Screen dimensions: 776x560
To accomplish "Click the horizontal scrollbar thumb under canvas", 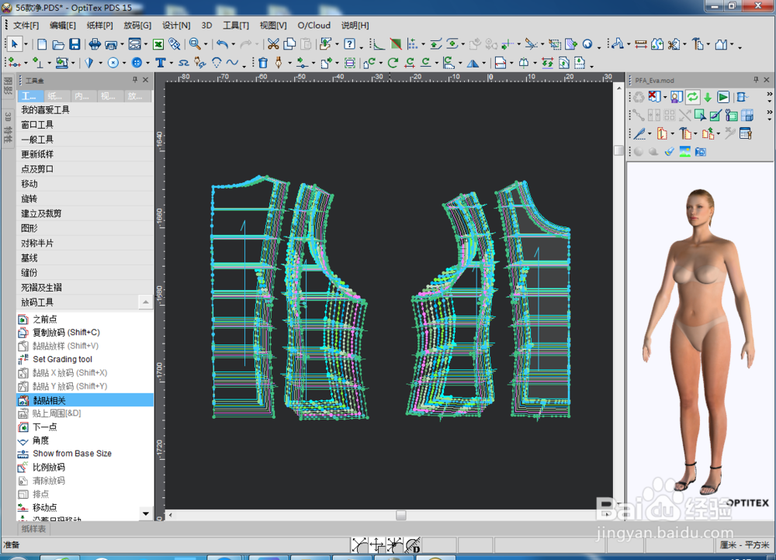I will pyautogui.click(x=401, y=516).
